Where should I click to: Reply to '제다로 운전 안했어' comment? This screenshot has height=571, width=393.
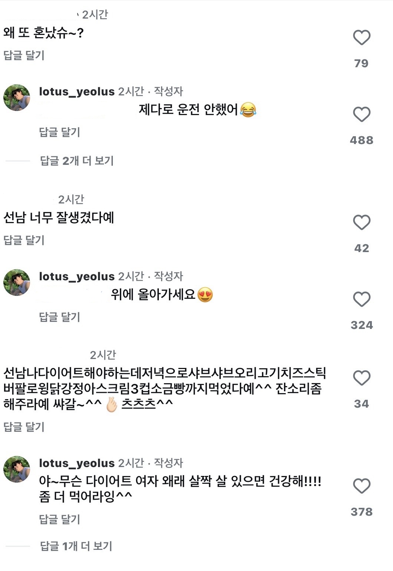(59, 132)
